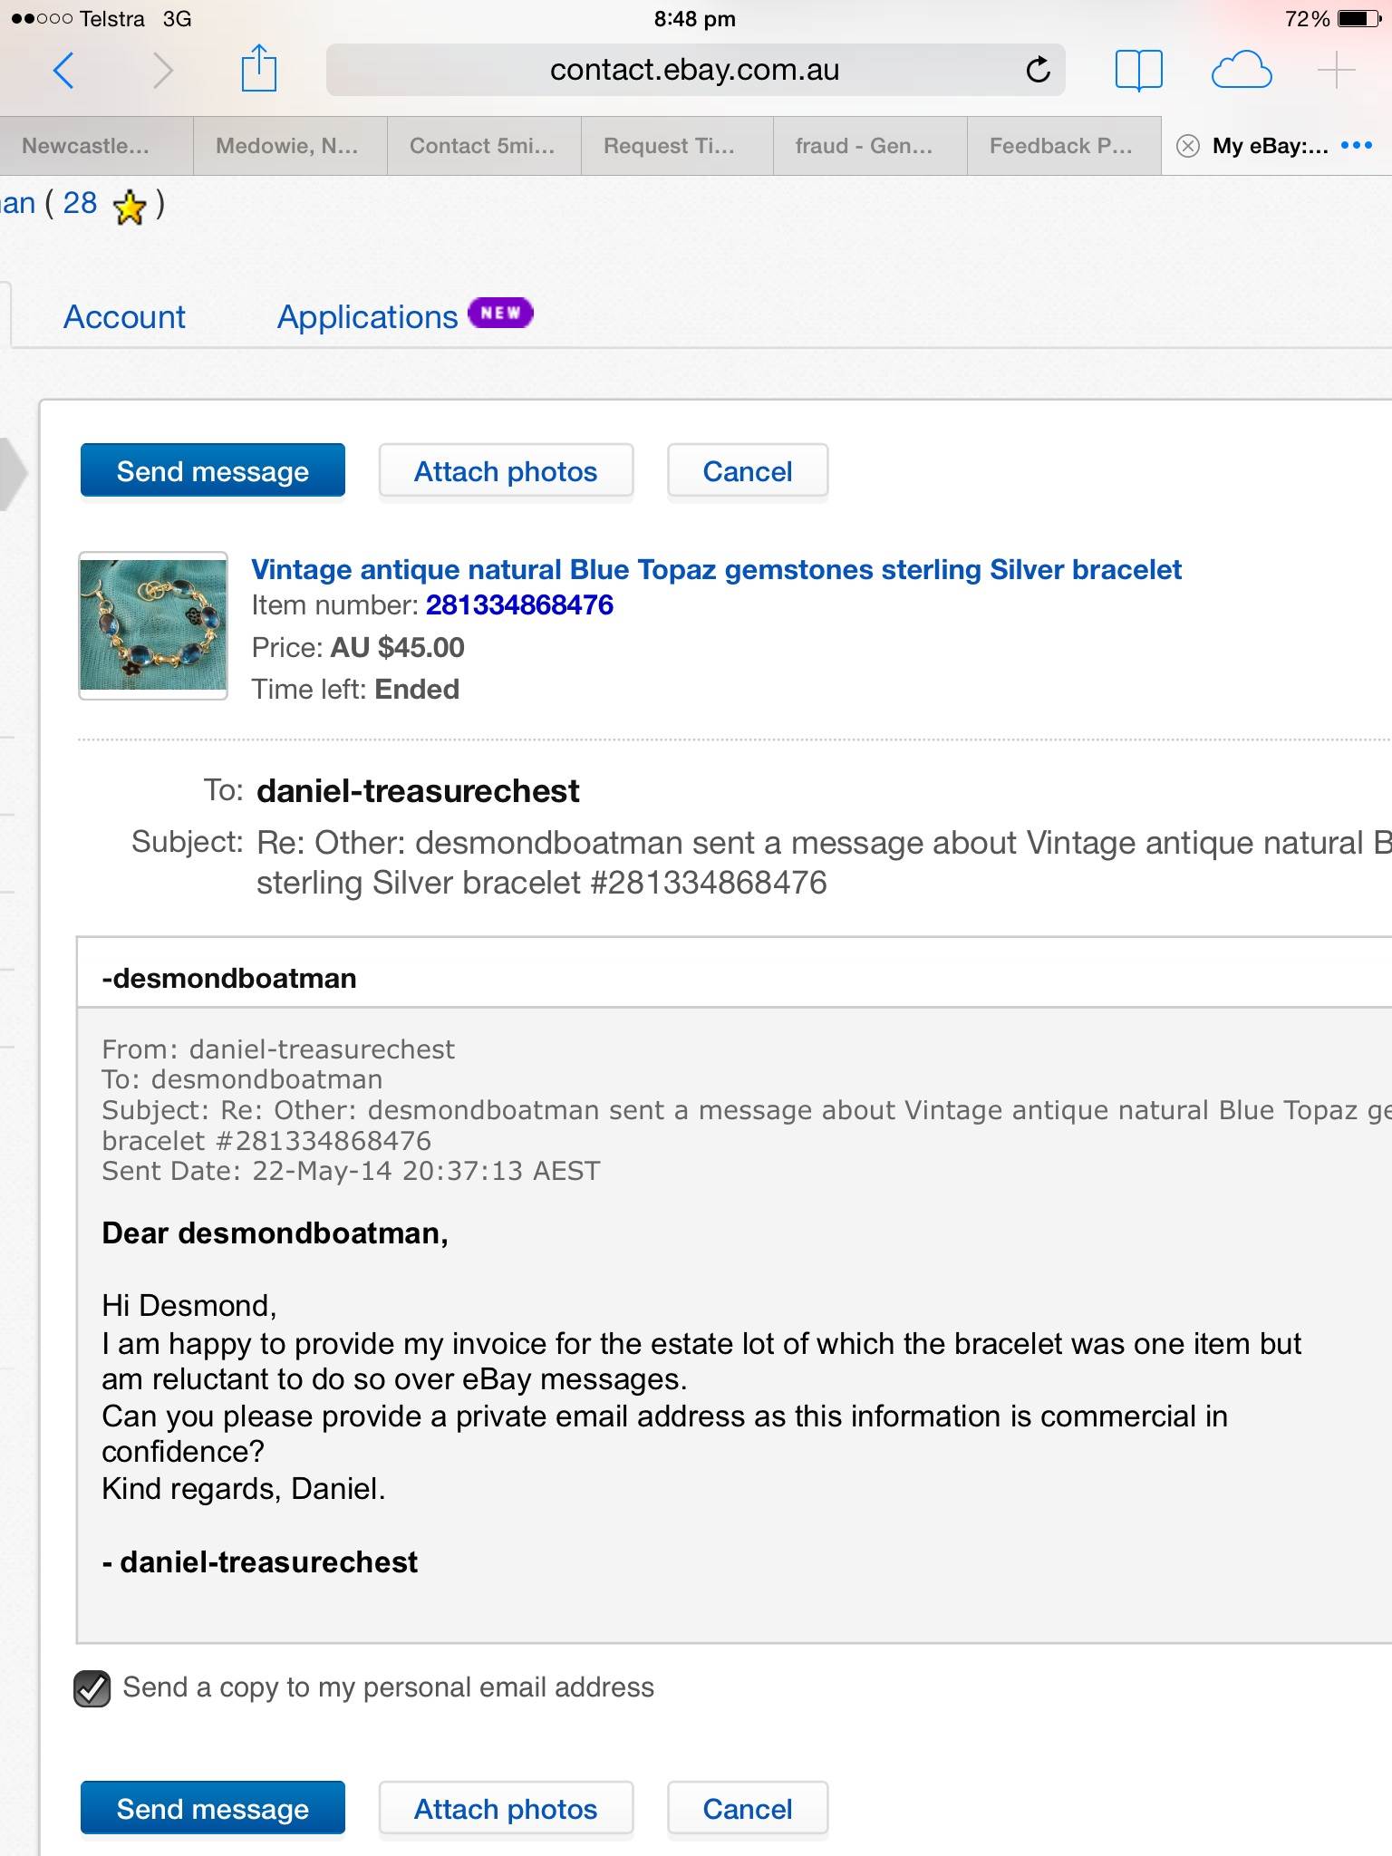The height and width of the screenshot is (1856, 1392).
Task: Switch to the Feedback P... tab
Action: click(x=1060, y=146)
